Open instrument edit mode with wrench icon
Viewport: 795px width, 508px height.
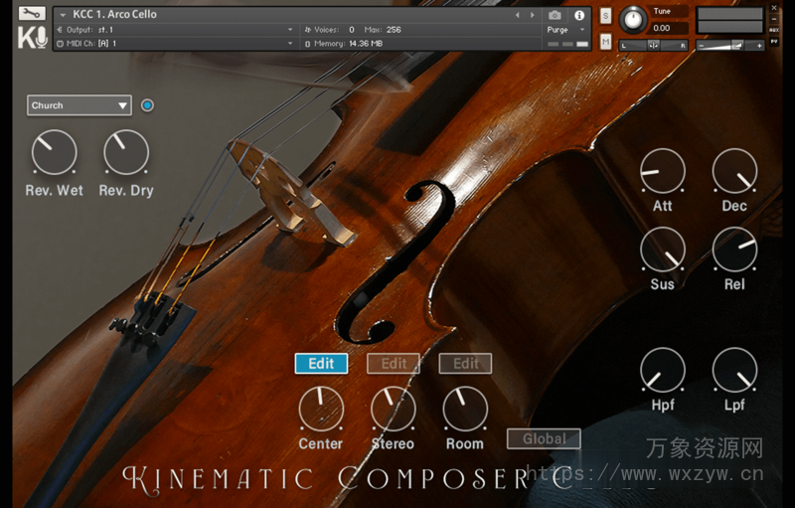pos(32,14)
